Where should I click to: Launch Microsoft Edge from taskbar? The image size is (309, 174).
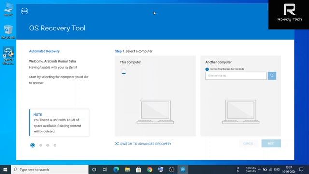pos(116,170)
